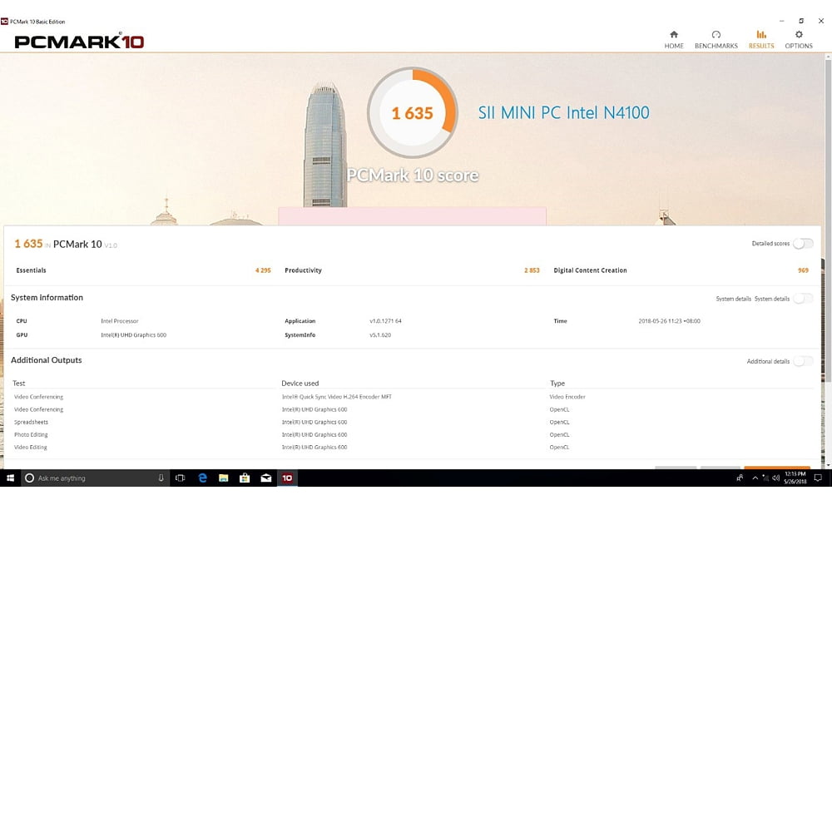Click the 1 635 score inside the gauge
Image resolution: width=832 pixels, height=832 pixels.
413,113
